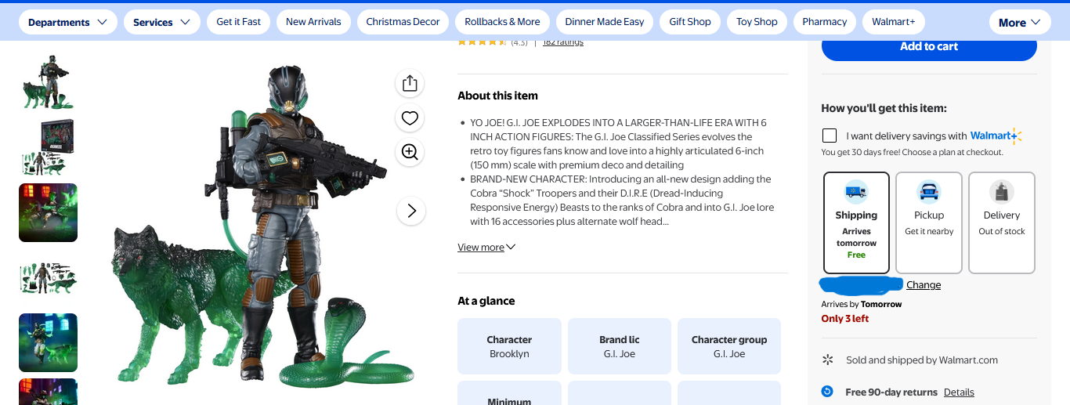Click the Add to cart button

click(929, 46)
